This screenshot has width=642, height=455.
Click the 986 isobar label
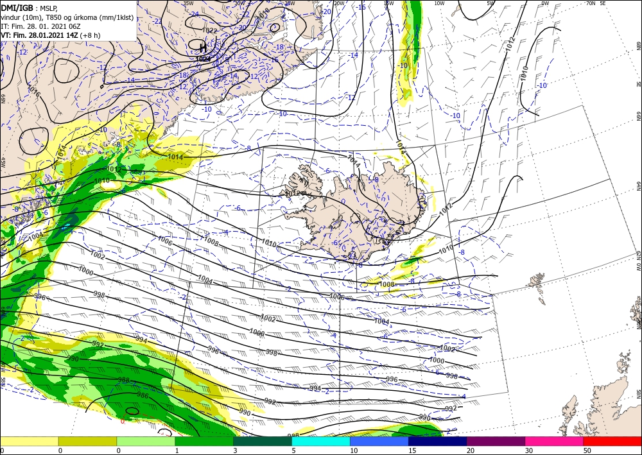point(143,395)
